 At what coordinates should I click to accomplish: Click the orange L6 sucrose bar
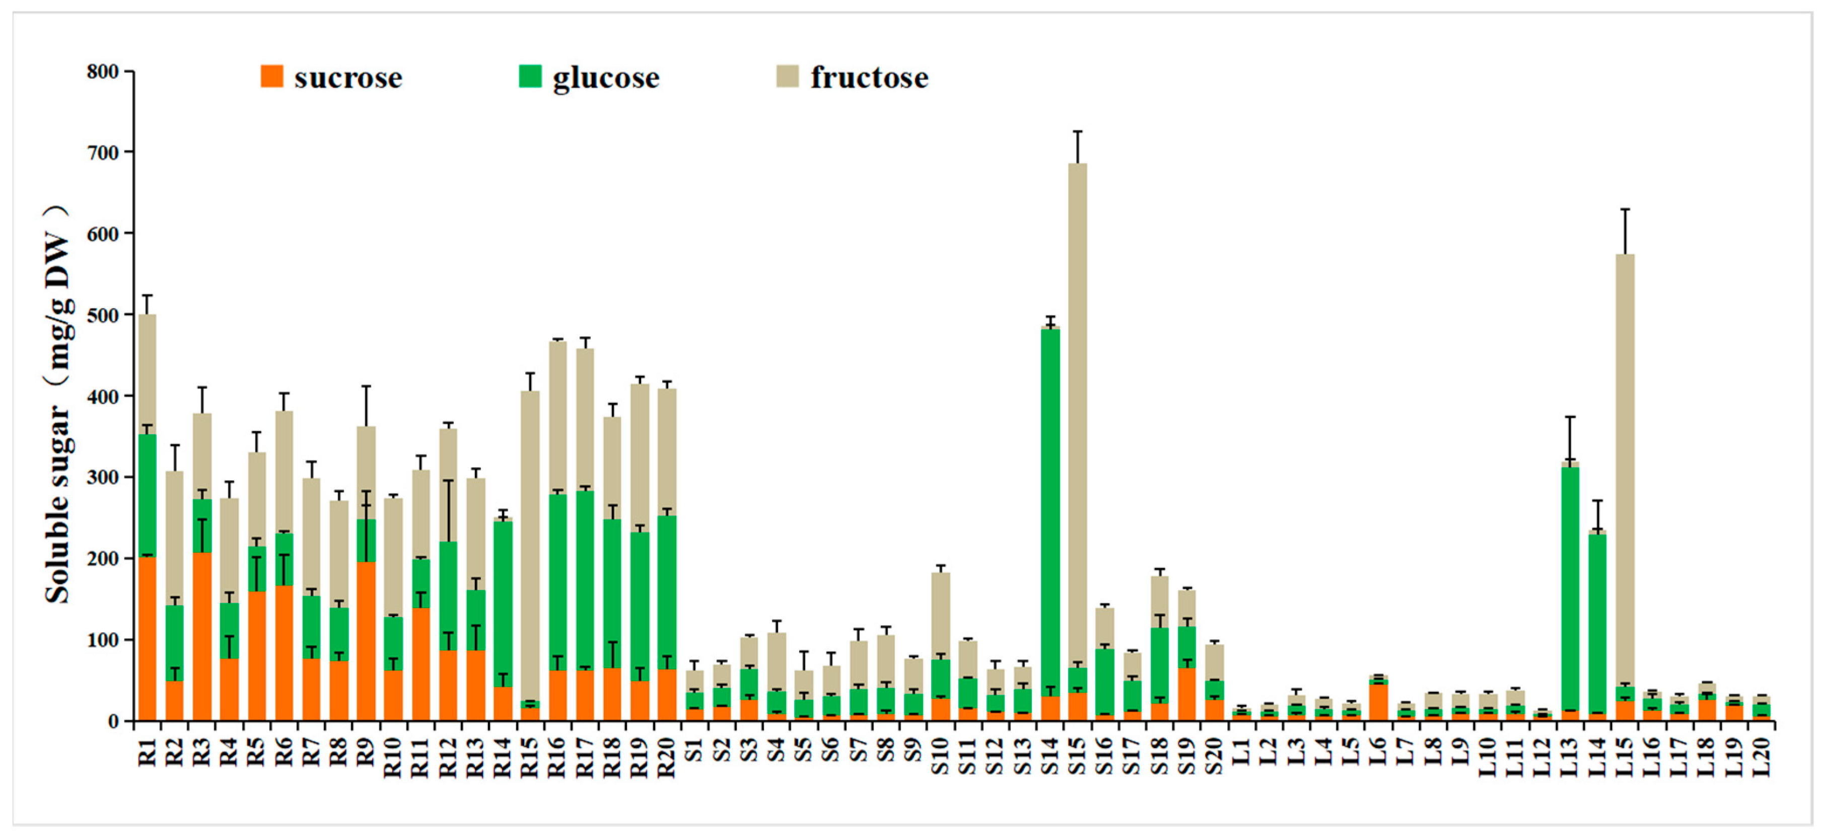click(1378, 702)
